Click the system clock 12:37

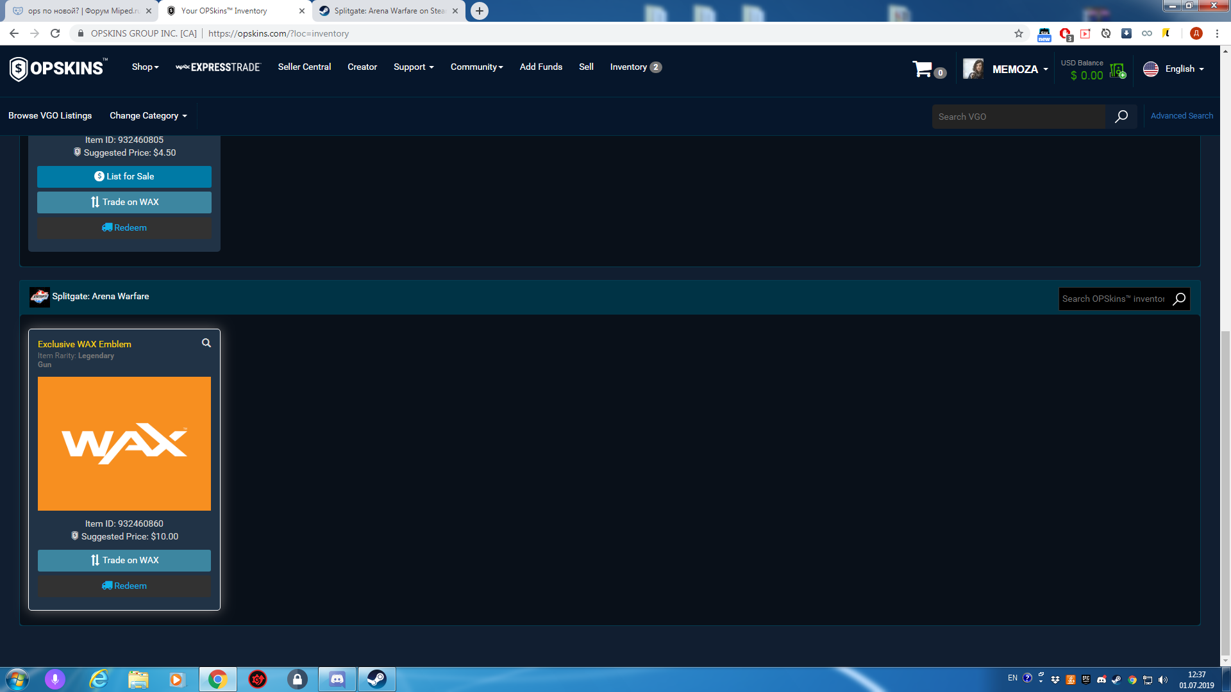[1196, 675]
